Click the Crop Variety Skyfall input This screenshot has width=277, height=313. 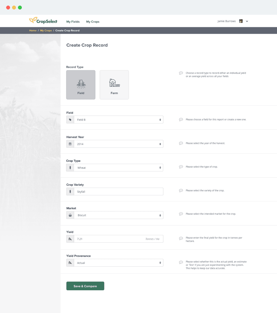118,192
